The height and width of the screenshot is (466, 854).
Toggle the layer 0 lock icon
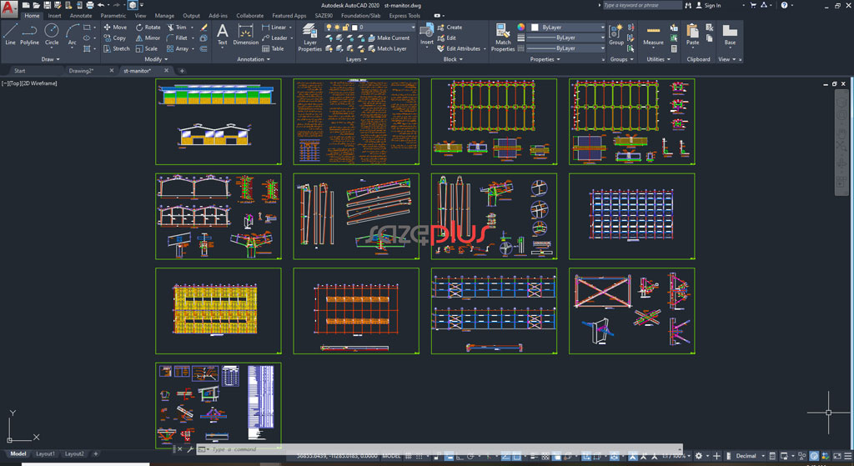pos(345,28)
